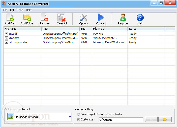178x128 pixels.
Task: Maximize the converter window
Action: [161, 3]
